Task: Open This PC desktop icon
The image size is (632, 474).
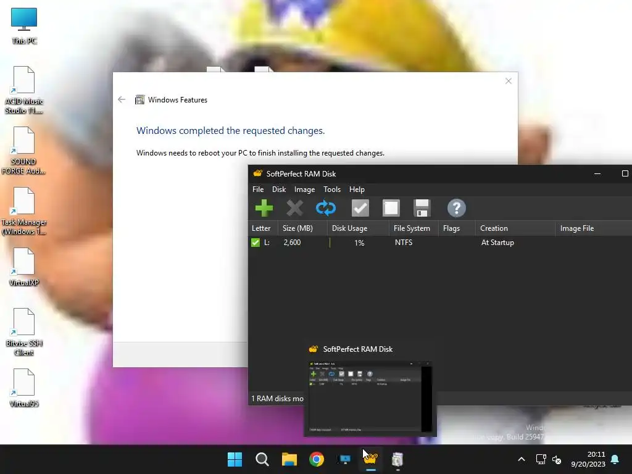Action: [x=24, y=26]
